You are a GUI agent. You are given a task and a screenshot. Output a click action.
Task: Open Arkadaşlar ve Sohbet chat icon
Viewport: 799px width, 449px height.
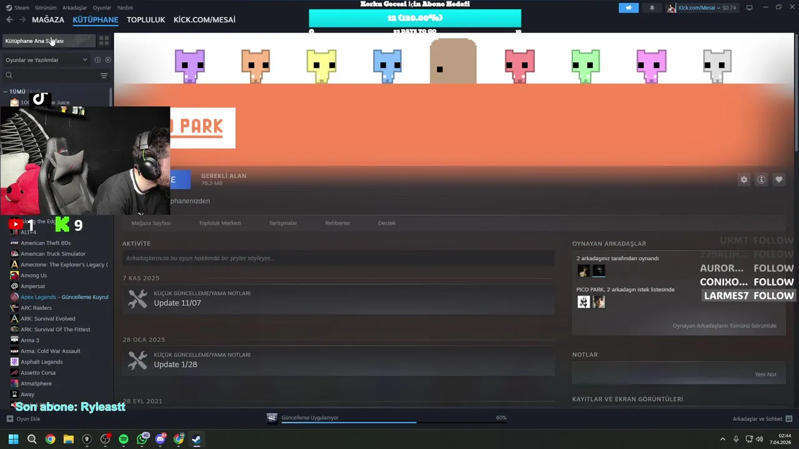click(789, 418)
